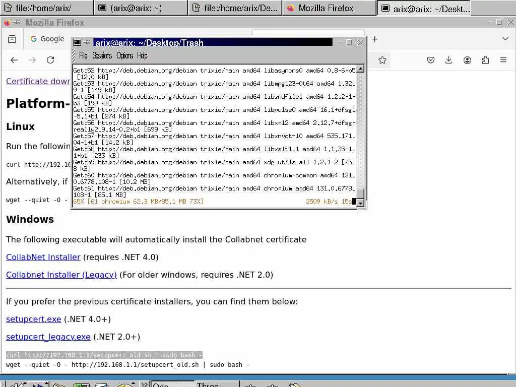Click the Windows heading
This screenshot has width=516, height=387.
pos(30,219)
